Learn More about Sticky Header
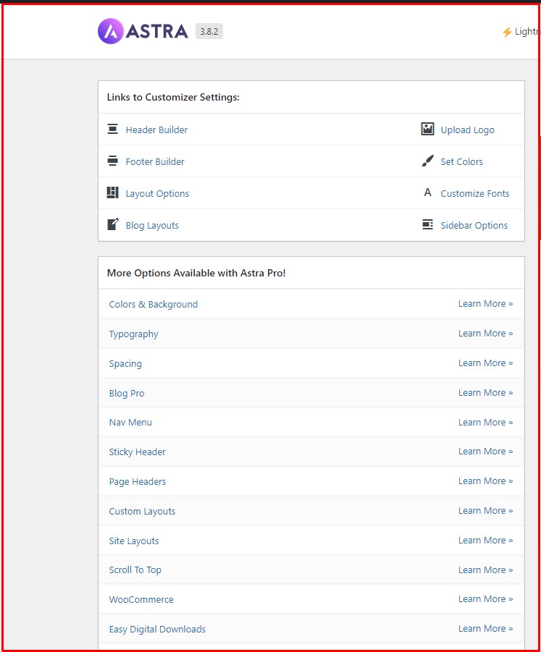The height and width of the screenshot is (652, 541). pos(486,452)
